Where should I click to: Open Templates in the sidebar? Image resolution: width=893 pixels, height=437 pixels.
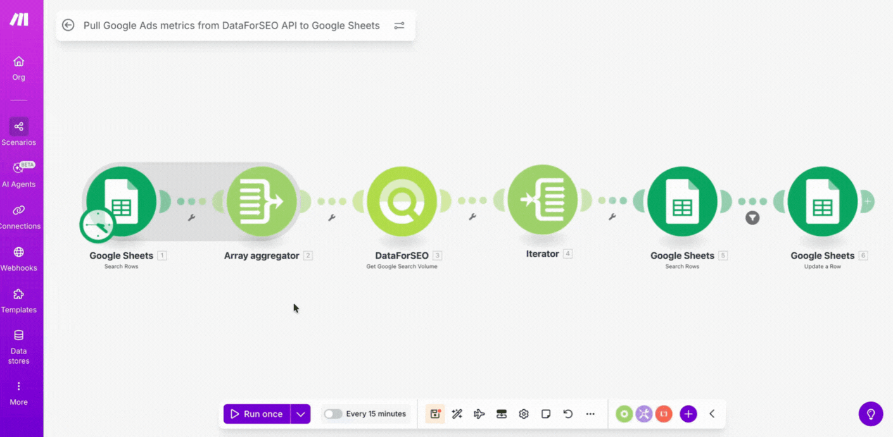(19, 300)
